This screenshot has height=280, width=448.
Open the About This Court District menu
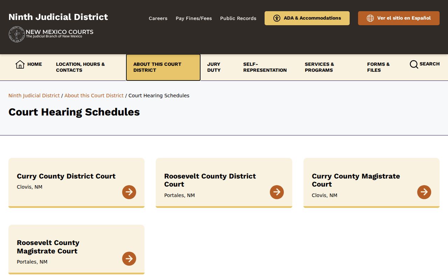point(163,67)
